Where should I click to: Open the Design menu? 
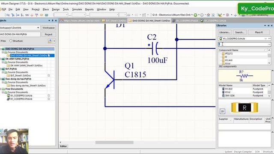[56, 9]
